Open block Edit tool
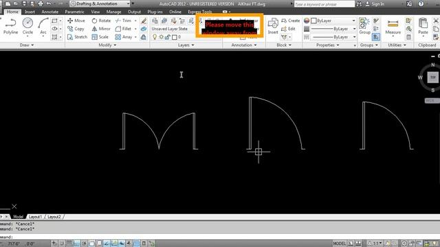The image size is (440, 247). tap(288, 29)
